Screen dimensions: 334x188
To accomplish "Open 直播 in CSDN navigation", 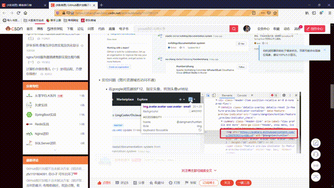I will click(x=112, y=29).
